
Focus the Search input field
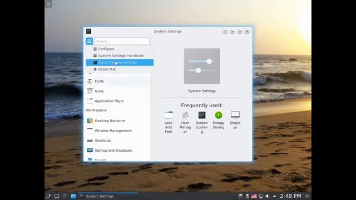point(122,41)
